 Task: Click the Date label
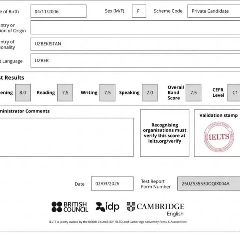[x=79, y=184]
